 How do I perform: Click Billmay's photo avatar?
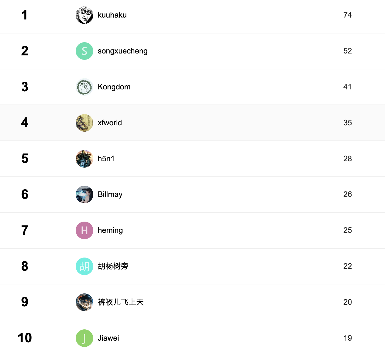(x=84, y=194)
